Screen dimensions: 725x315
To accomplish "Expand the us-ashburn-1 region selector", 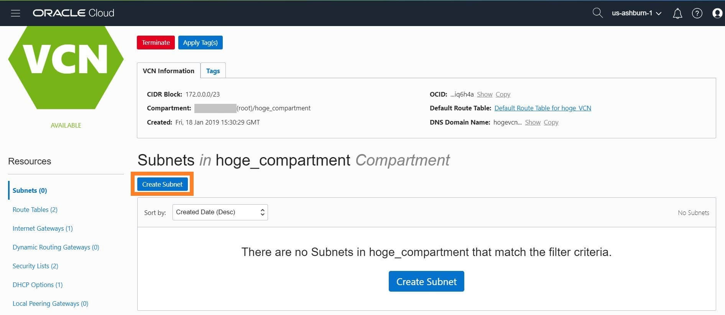I will point(636,13).
